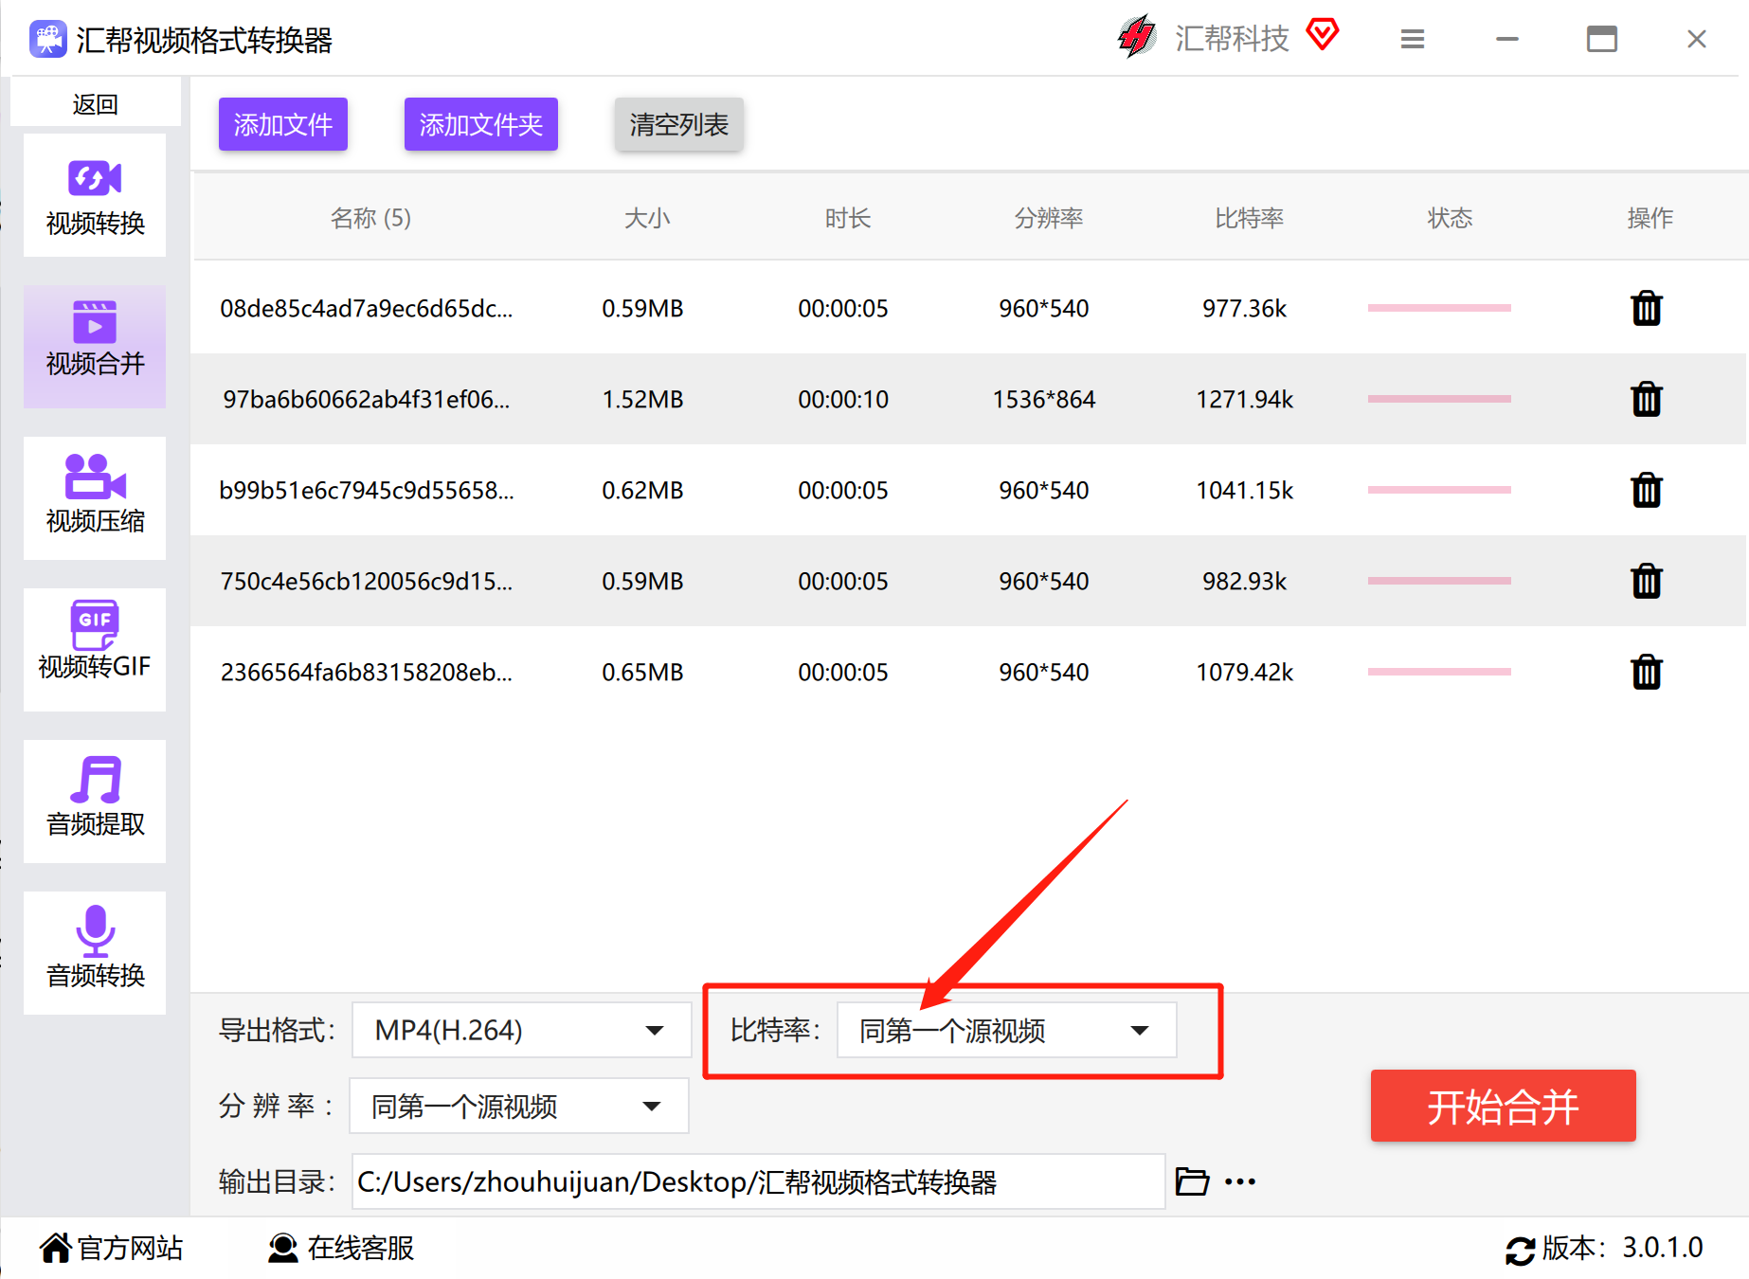Expand the 比特率 bitrate dropdown
1749x1279 pixels.
[x=1007, y=1030]
